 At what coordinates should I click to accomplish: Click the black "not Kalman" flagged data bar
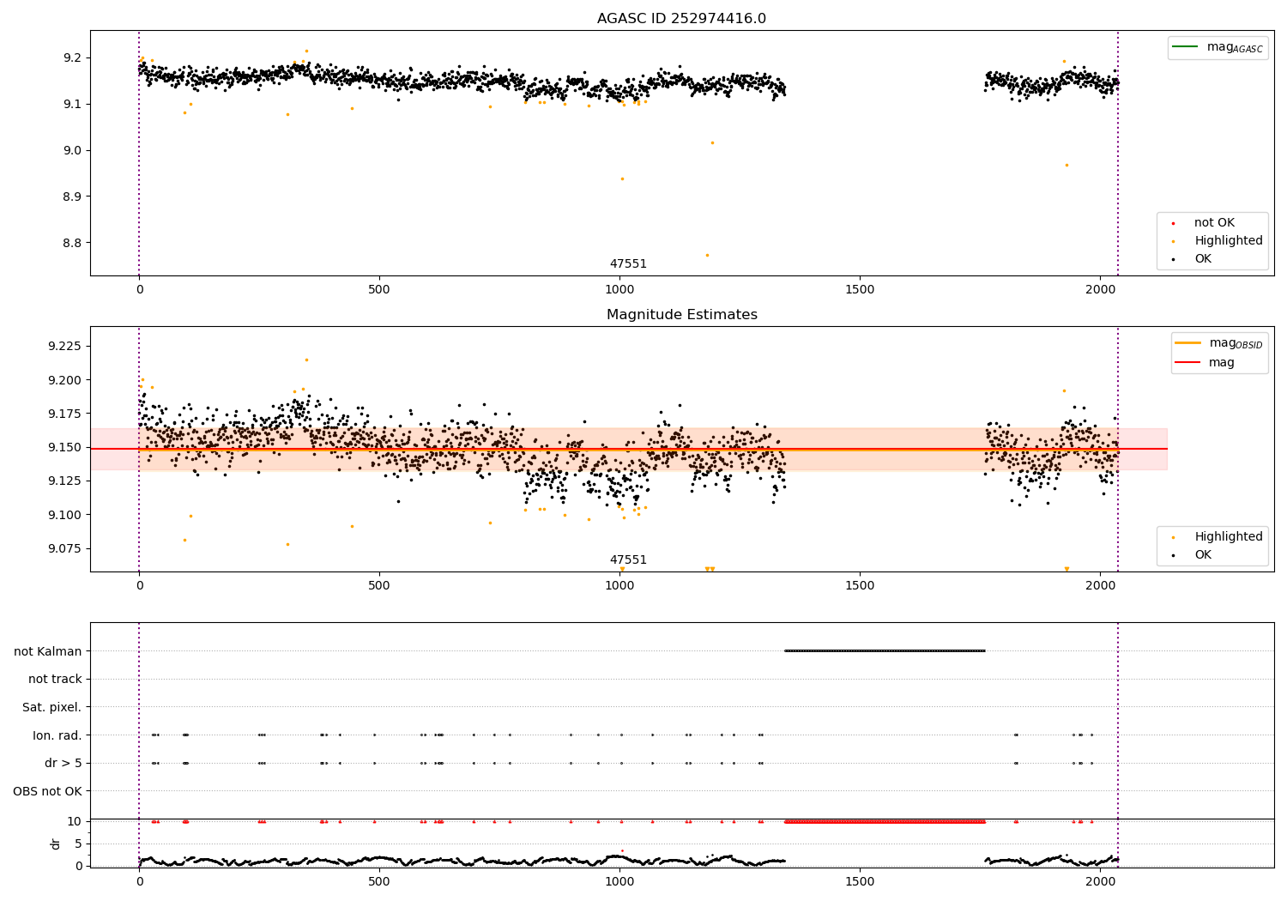pos(885,650)
